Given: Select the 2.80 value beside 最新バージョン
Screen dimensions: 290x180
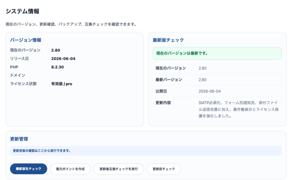Looking at the screenshot, I should pyautogui.click(x=202, y=80).
